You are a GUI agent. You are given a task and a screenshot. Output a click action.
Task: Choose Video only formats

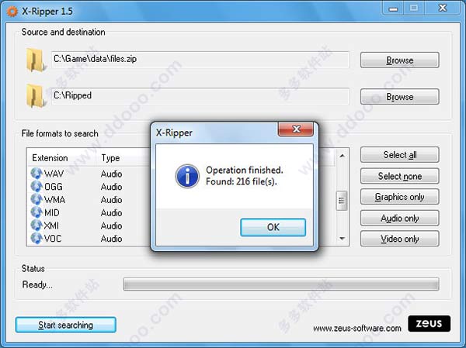tap(400, 239)
